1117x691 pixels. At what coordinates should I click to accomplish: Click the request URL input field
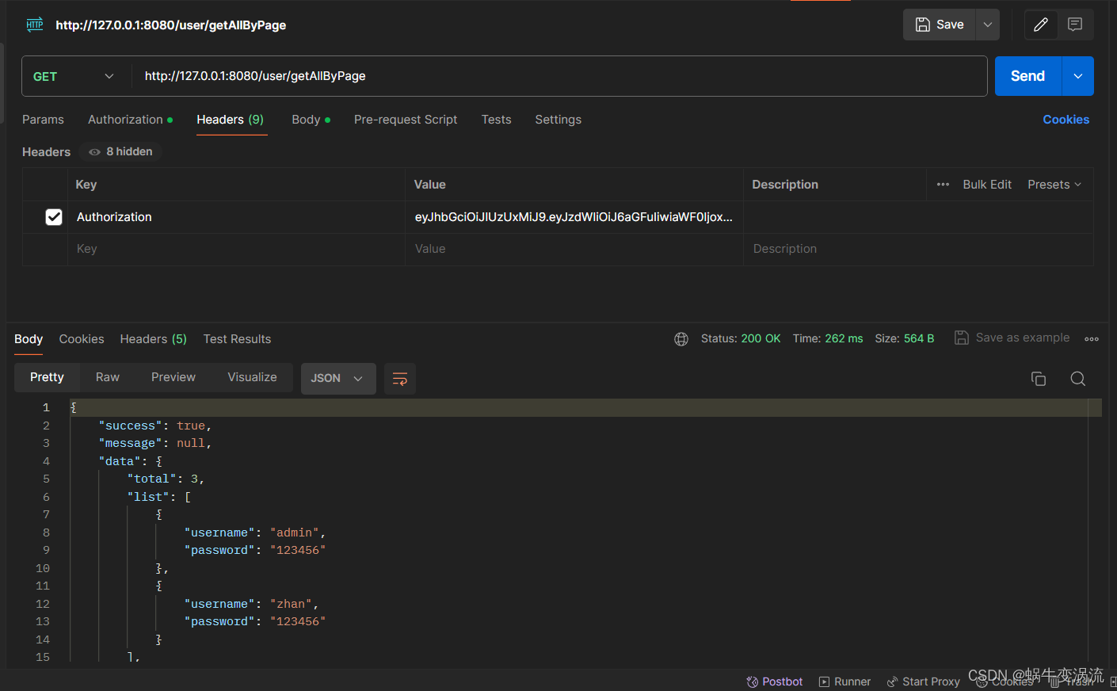pyautogui.click(x=558, y=76)
